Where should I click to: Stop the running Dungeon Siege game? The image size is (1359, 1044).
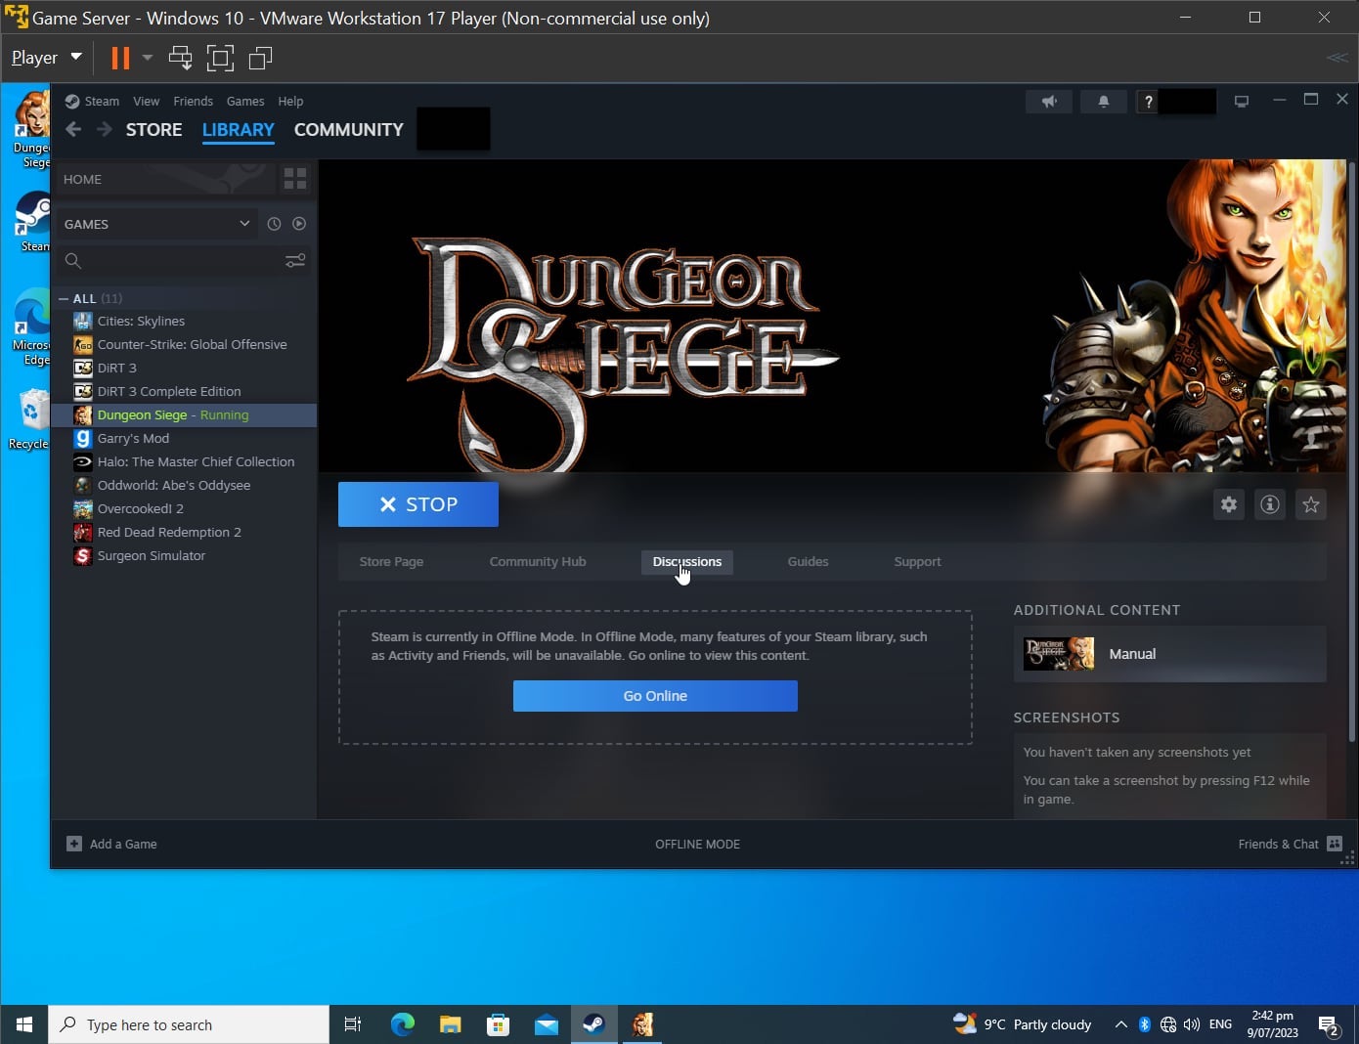click(x=418, y=504)
